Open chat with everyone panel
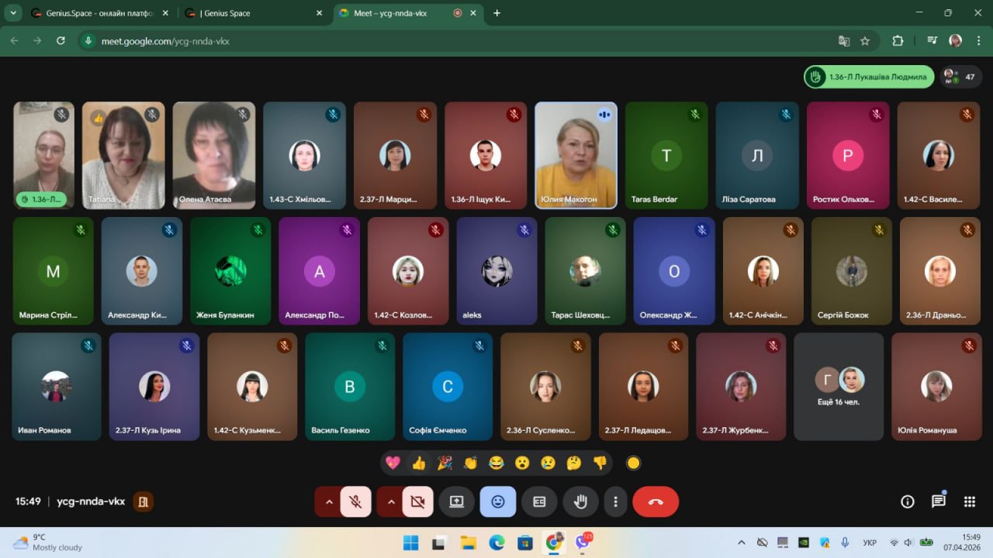The height and width of the screenshot is (558, 993). [938, 501]
